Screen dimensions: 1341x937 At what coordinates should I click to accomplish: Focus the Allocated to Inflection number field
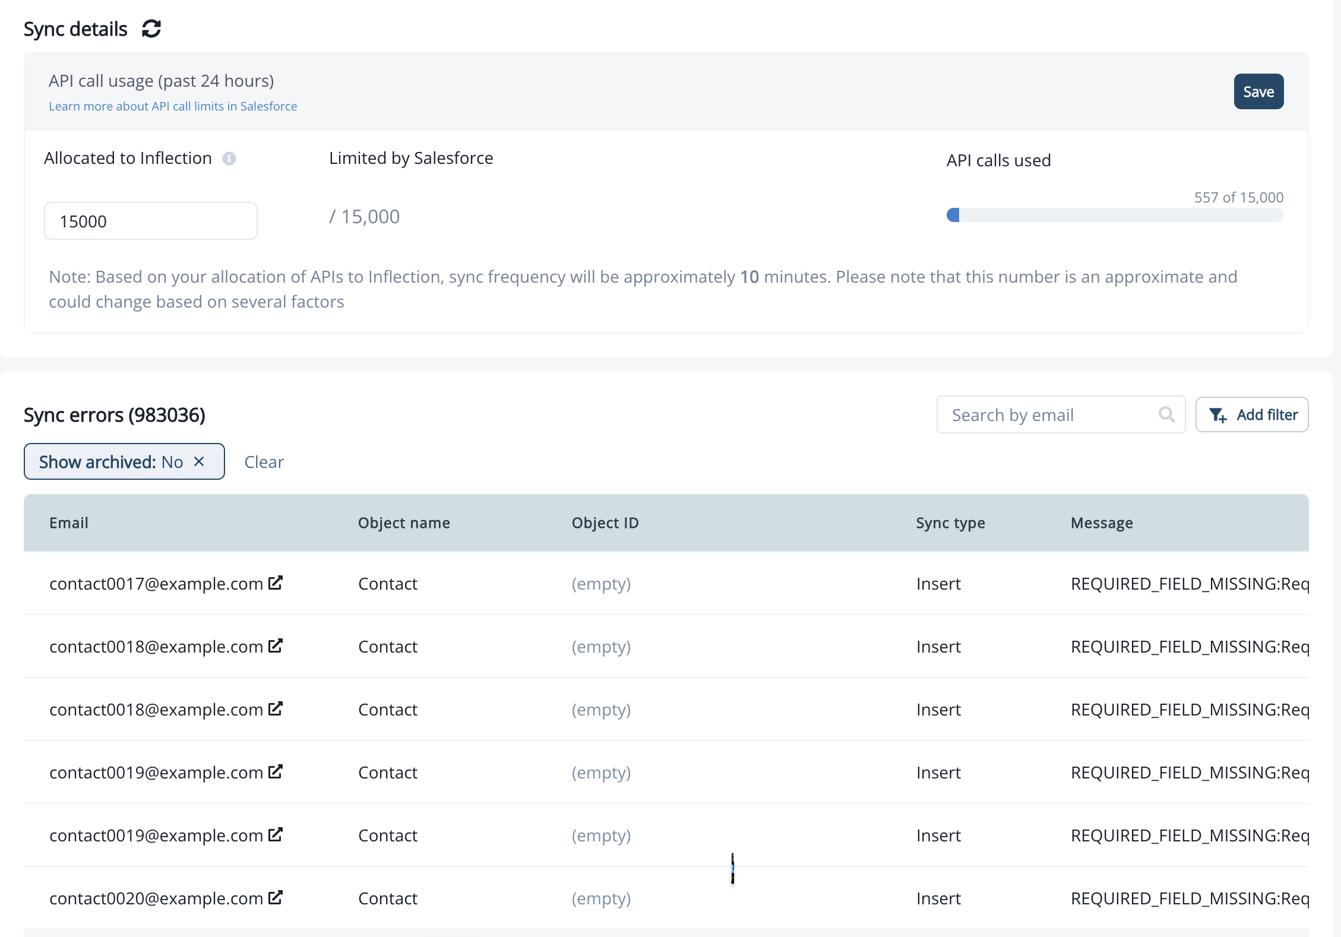click(x=151, y=221)
